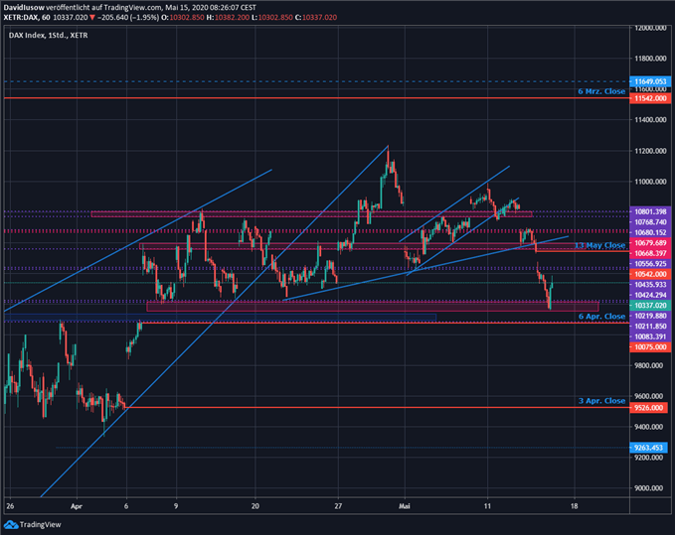Select the '6 Apr. Close' annotation label
Image resolution: width=675 pixels, height=535 pixels.
pyautogui.click(x=601, y=317)
